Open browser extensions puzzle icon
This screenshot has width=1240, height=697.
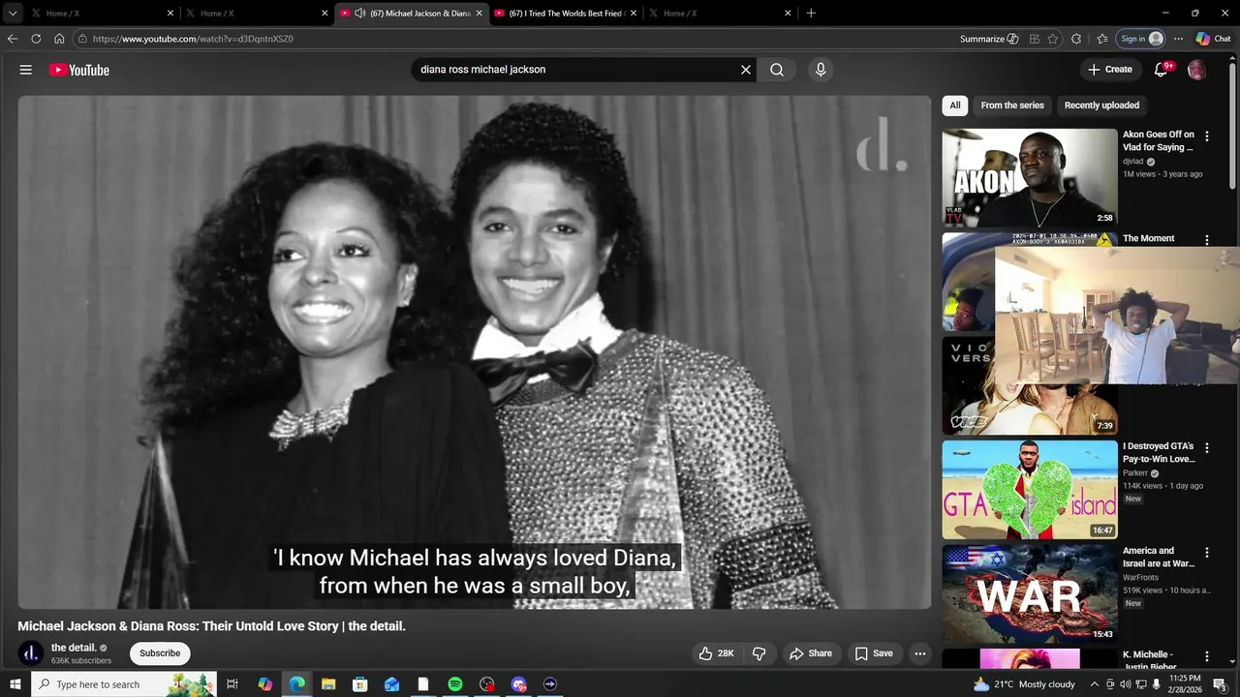point(1076,39)
